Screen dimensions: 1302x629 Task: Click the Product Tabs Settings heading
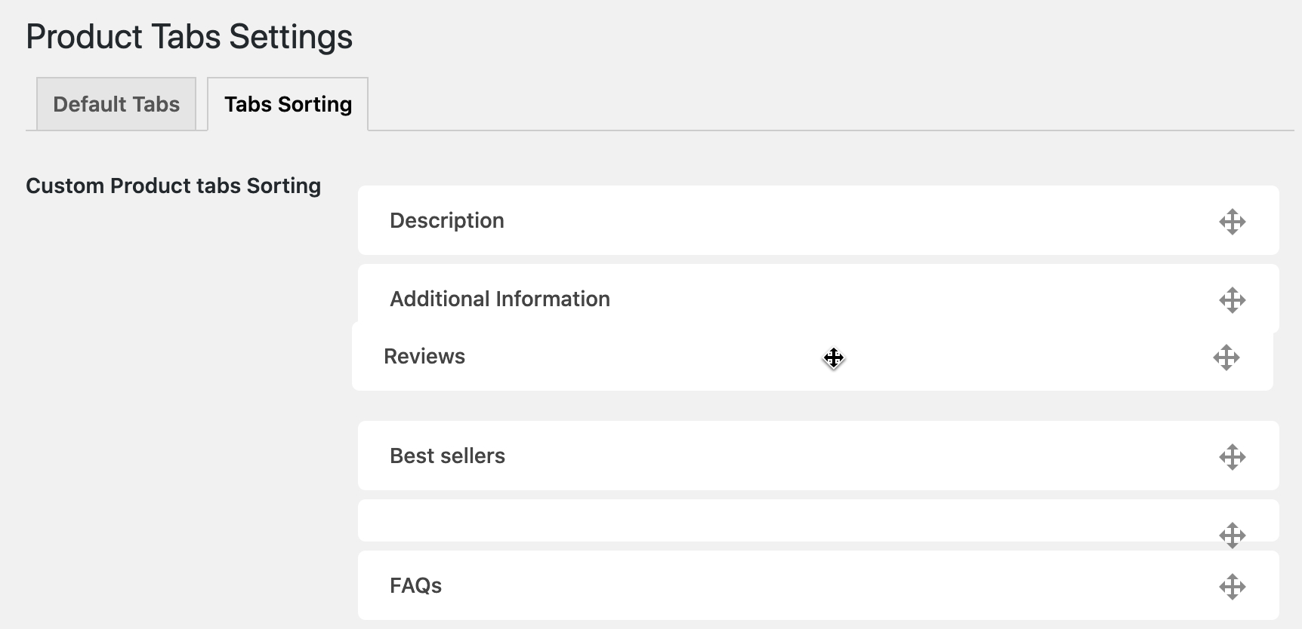[x=189, y=37]
